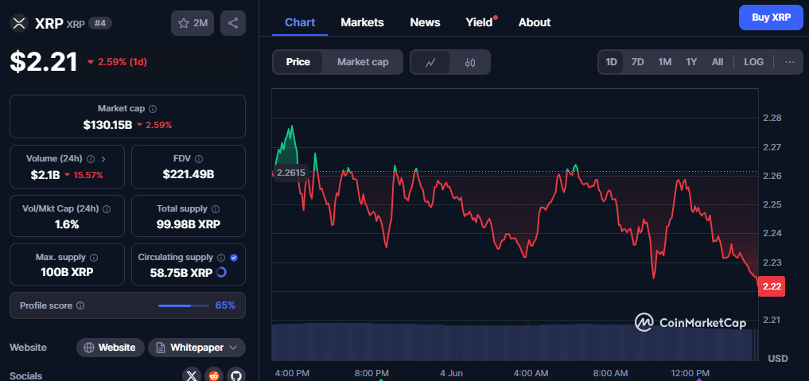Switch to candlestick chart view icon
809x381 pixels.
click(x=469, y=62)
